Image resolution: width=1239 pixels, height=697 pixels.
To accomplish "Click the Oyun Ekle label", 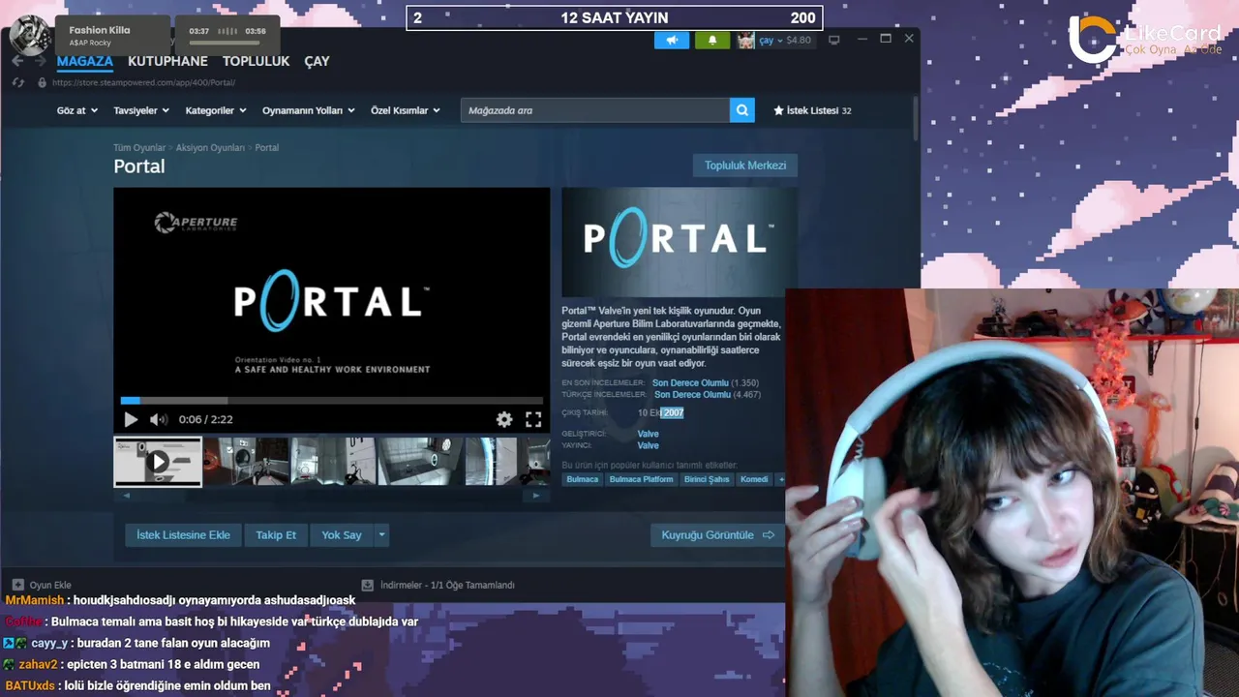I will [50, 585].
